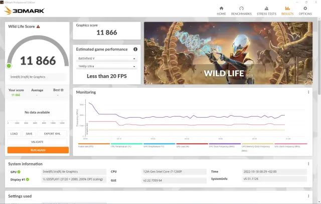Open the Estimated game performance info icon

[x=135, y=50]
